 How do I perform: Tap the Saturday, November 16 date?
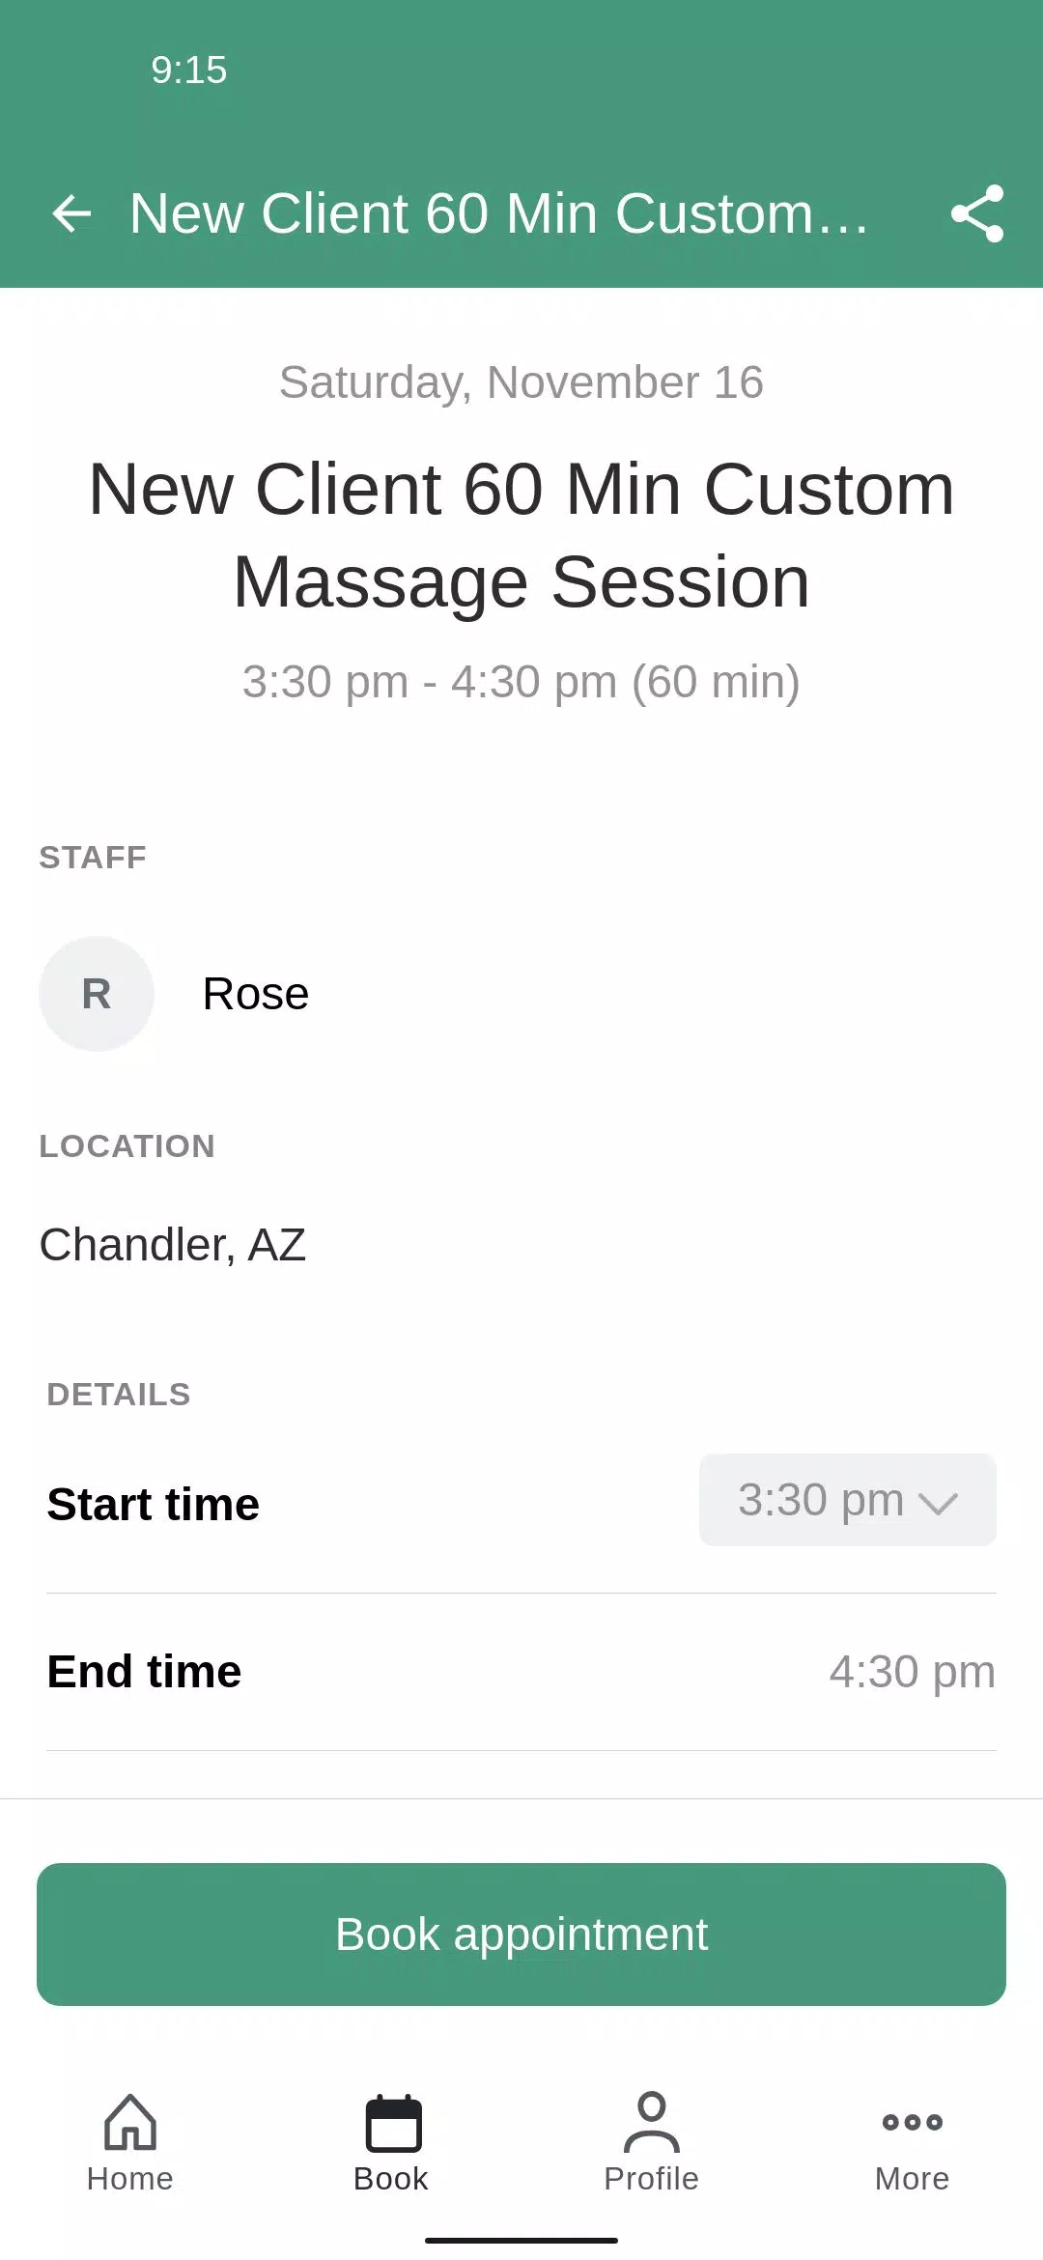click(521, 382)
